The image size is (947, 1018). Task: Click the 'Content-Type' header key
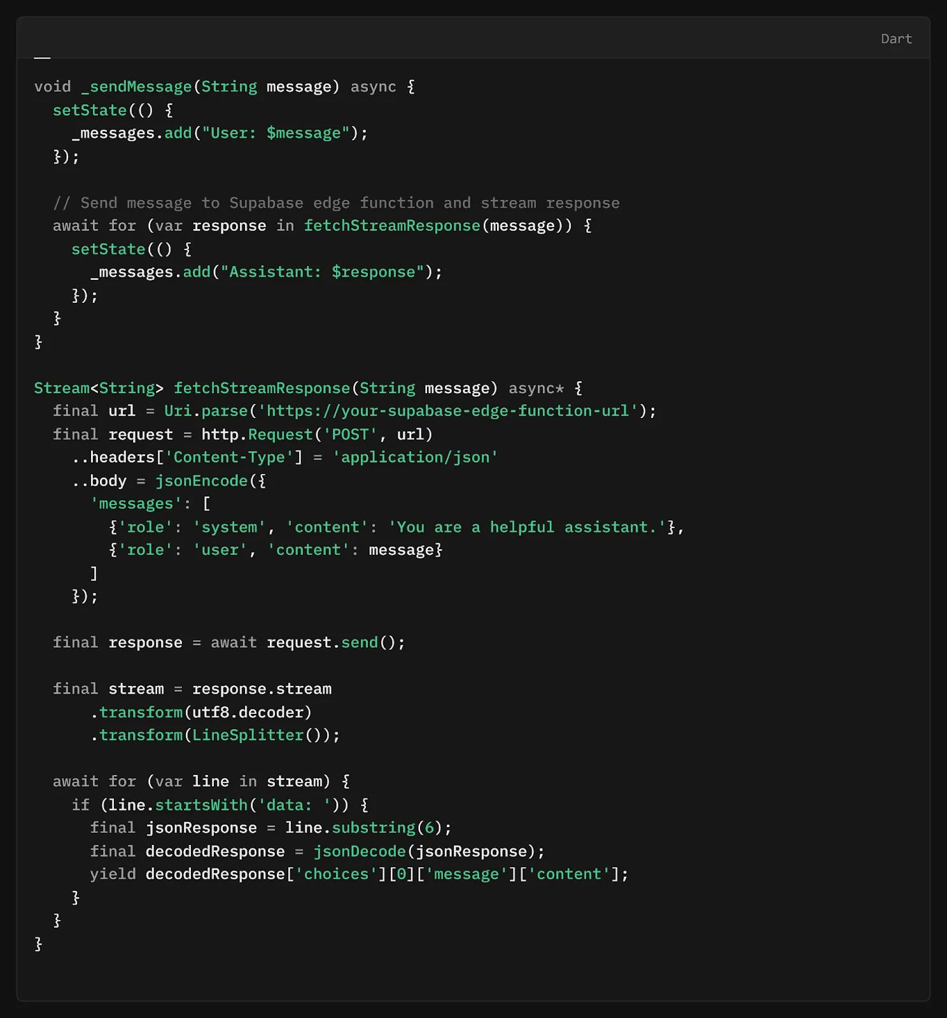229,457
